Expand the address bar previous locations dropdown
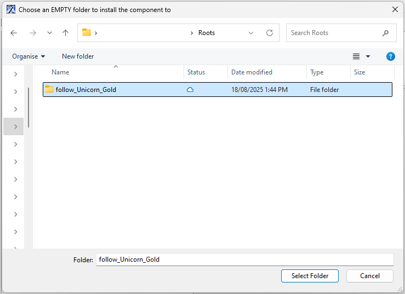405x294 pixels. (x=251, y=33)
